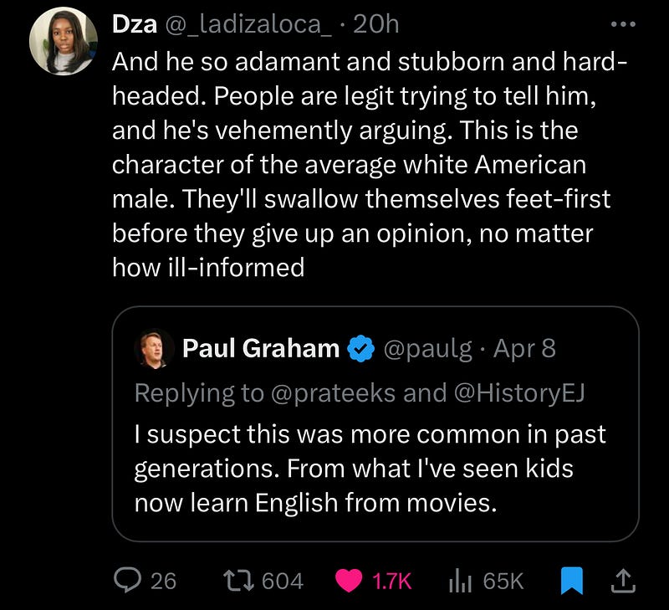Click the reply comment bubble icon

click(x=128, y=580)
